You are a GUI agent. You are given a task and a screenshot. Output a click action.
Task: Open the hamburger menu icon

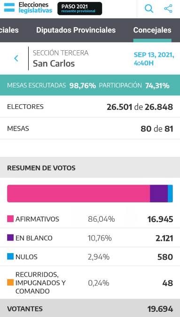[x=9, y=7]
